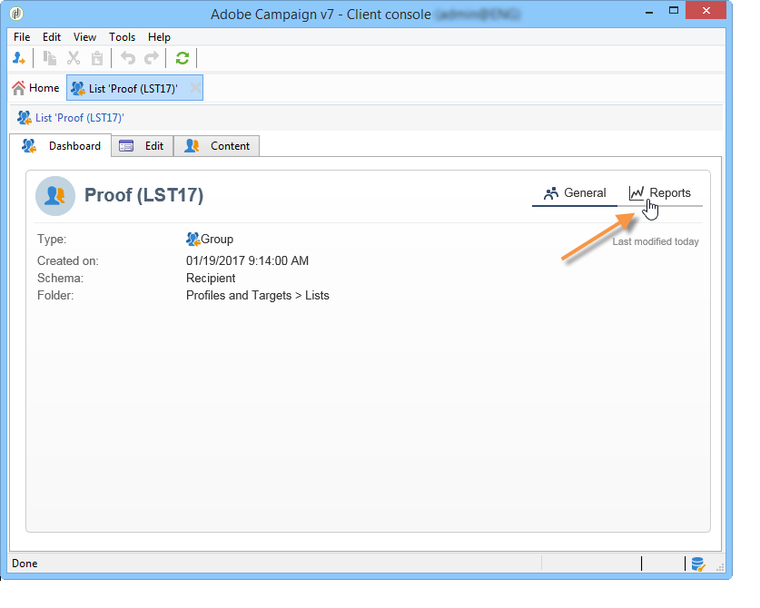Viewport: 760px width, 608px height.
Task: Click the Profiles and Targets > Lists folder value
Action: pyautogui.click(x=257, y=296)
